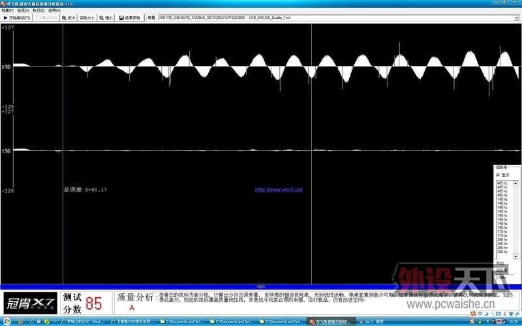This screenshot has width=522, height=326.
Task: Open the Windows Start button
Action: pyautogui.click(x=6, y=321)
